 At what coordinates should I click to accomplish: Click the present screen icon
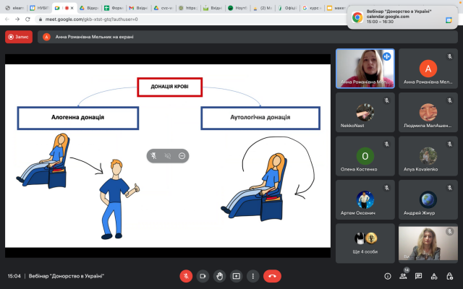coord(236,276)
